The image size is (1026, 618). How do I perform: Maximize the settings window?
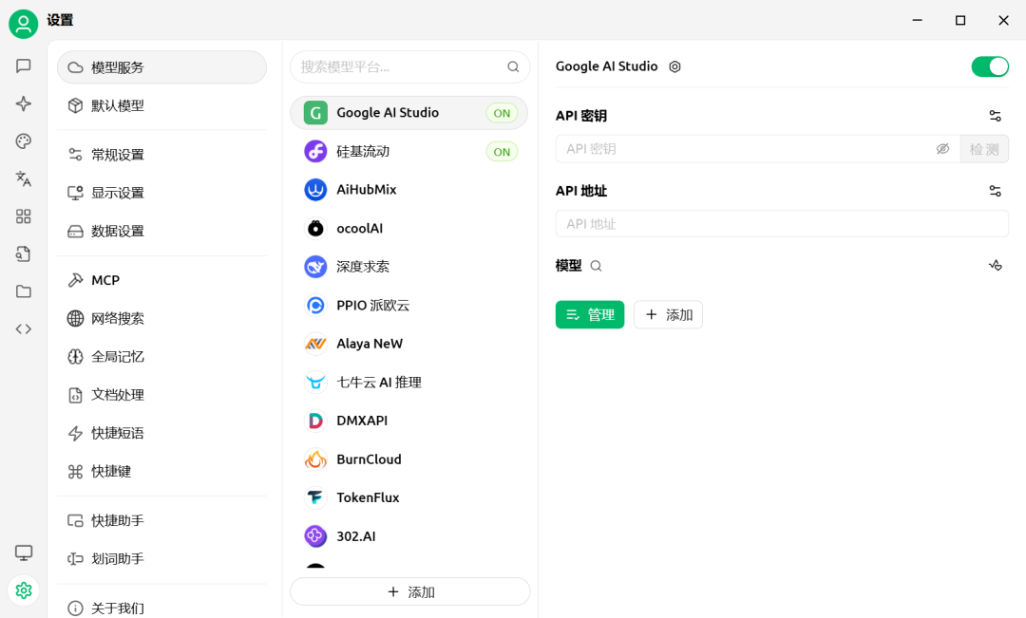[960, 20]
